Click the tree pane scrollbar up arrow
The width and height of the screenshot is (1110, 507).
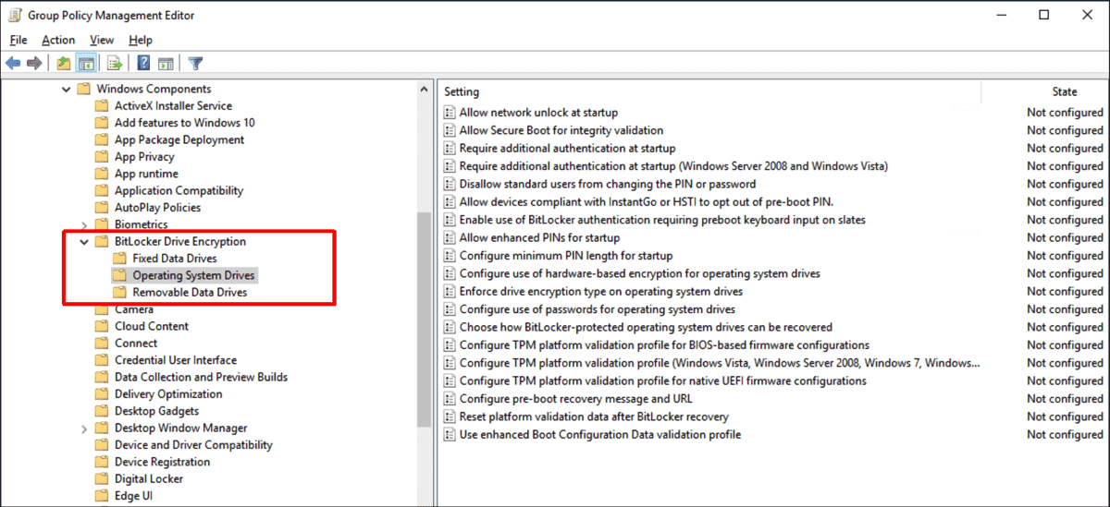pyautogui.click(x=425, y=90)
